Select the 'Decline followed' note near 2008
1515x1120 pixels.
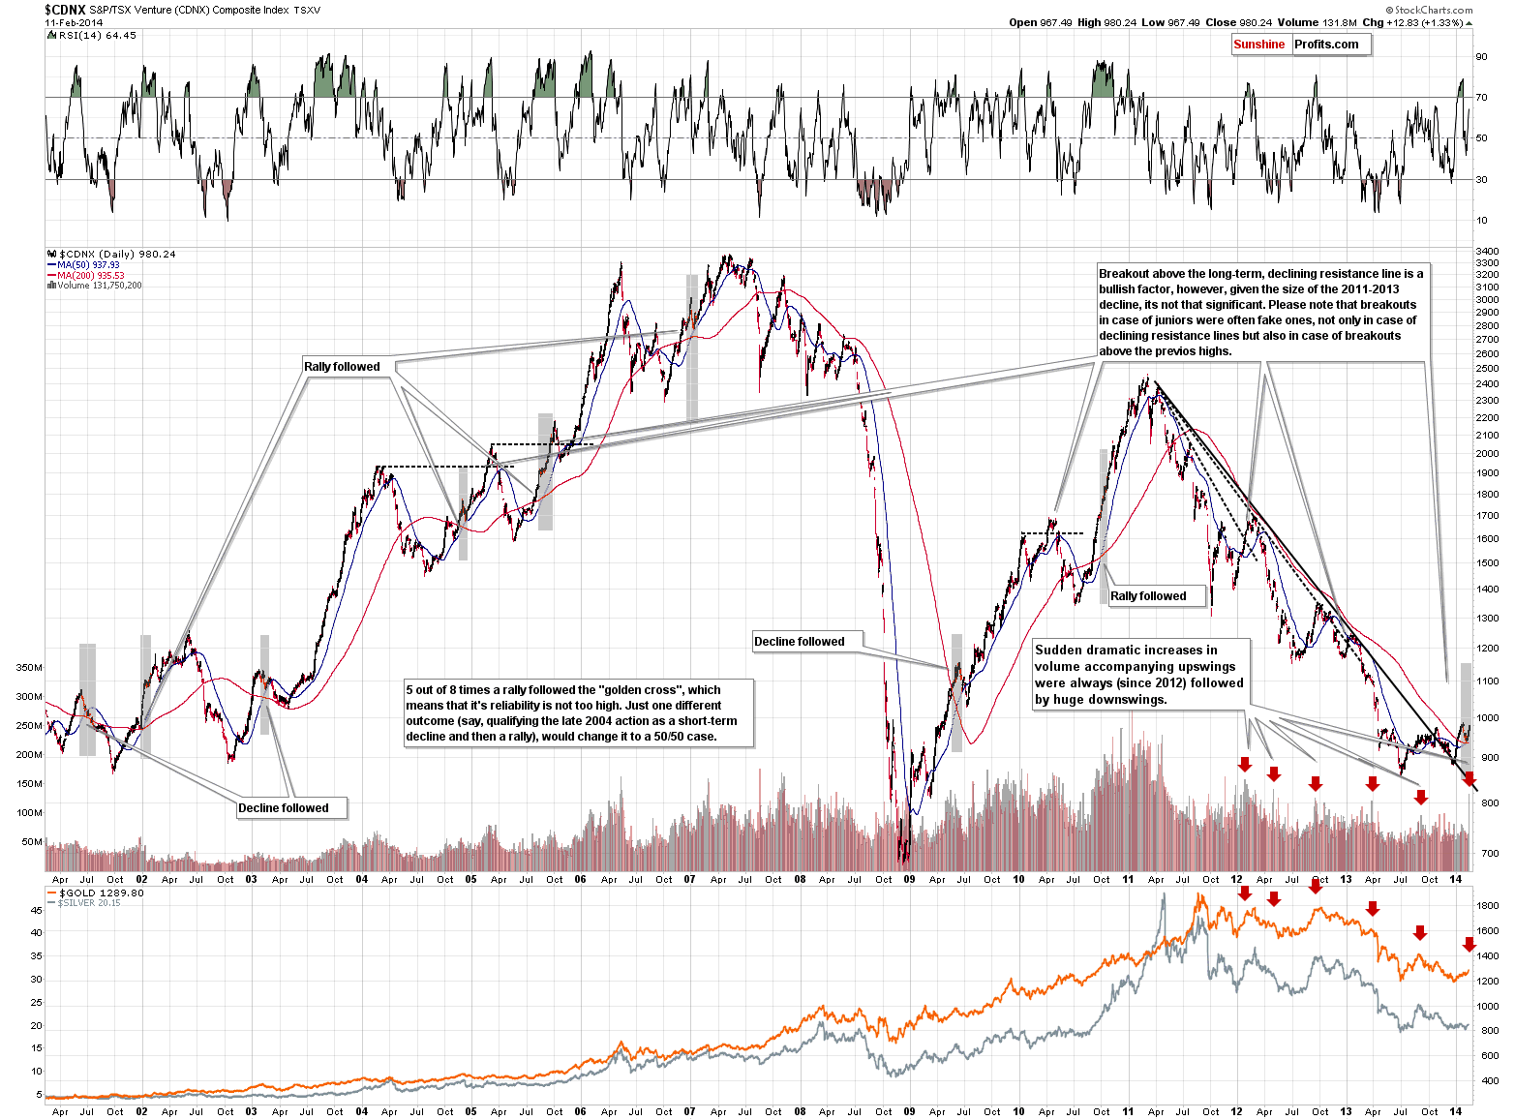point(806,642)
